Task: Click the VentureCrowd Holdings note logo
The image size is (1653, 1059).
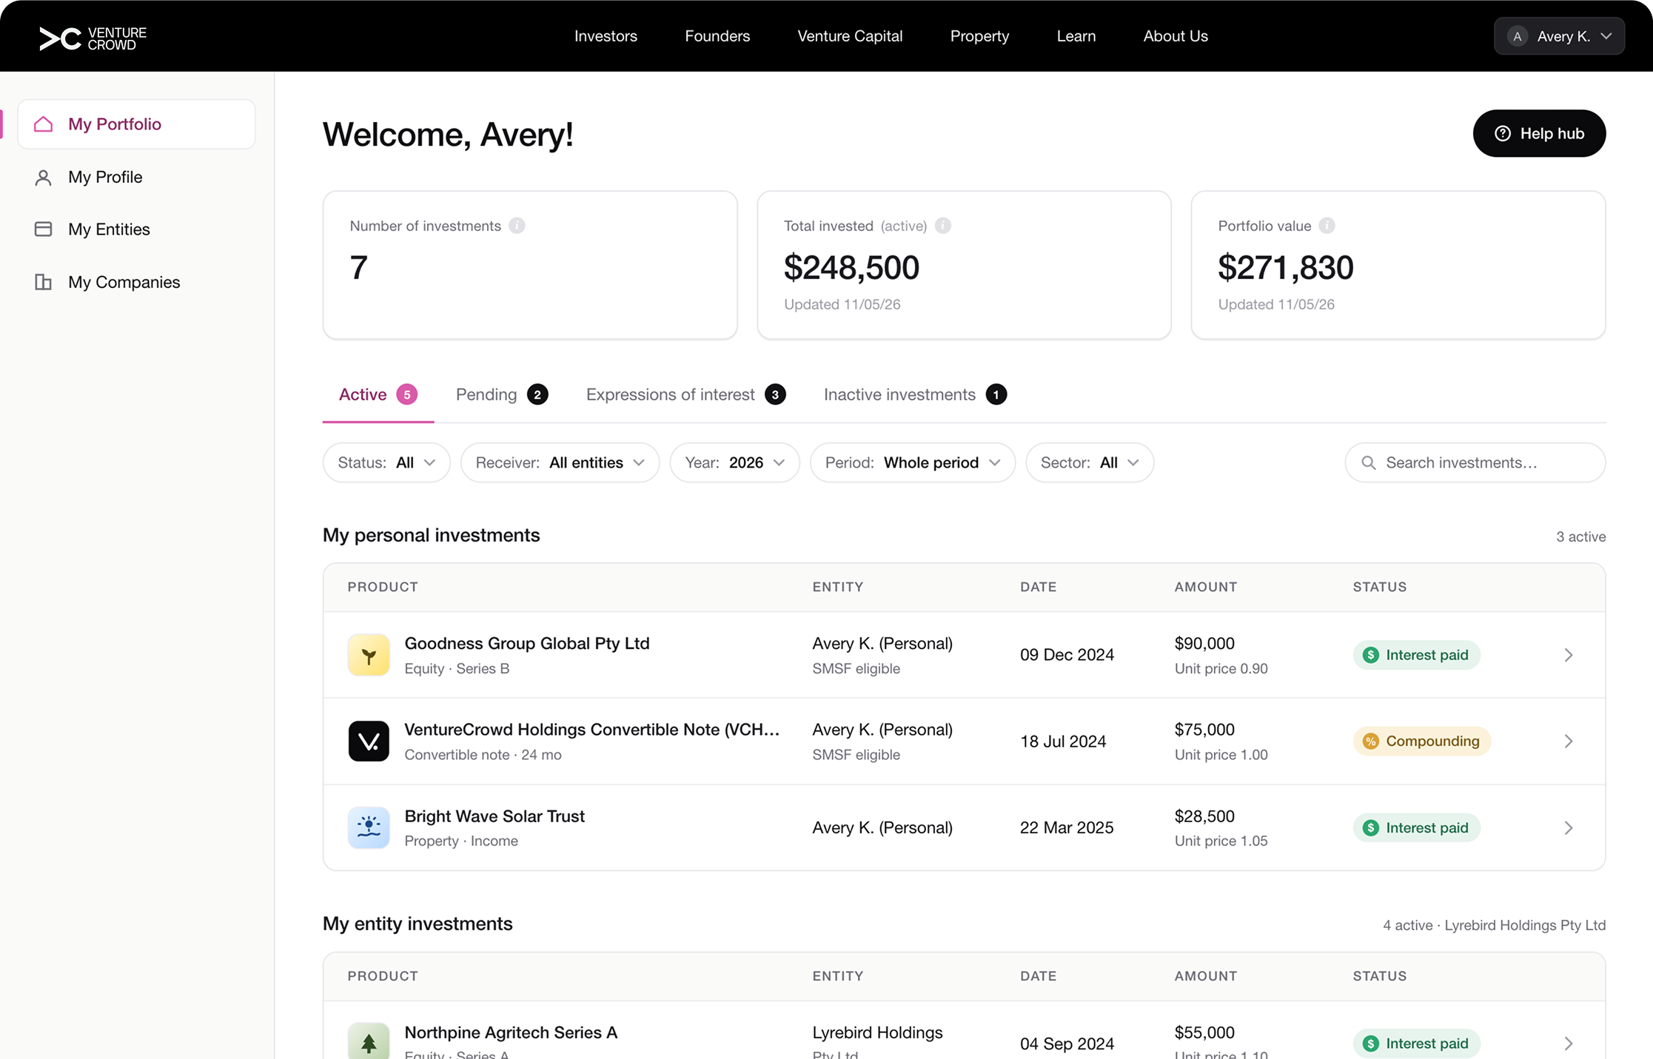Action: coord(369,741)
